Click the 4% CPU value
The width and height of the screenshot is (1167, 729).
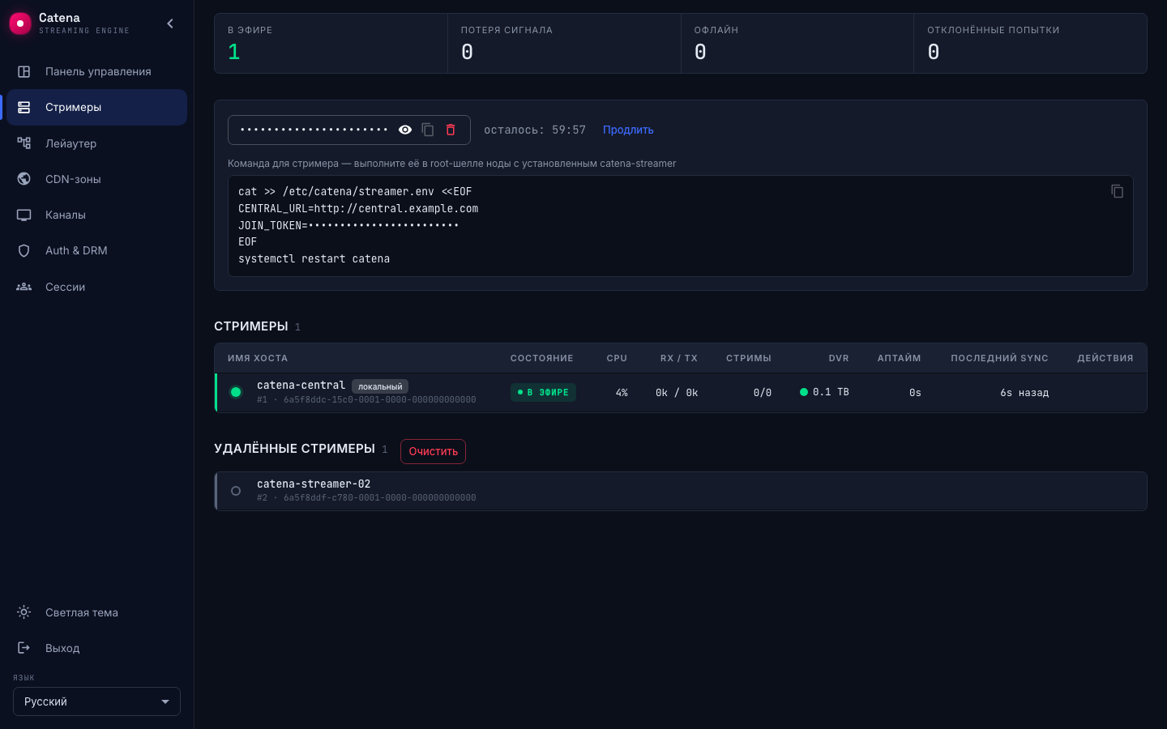coord(622,393)
